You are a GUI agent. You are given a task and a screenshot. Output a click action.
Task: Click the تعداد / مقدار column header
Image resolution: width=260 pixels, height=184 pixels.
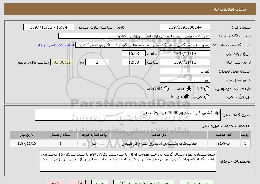60,135
